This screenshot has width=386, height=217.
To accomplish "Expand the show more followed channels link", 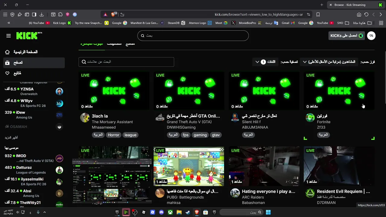I will [x=11, y=137].
